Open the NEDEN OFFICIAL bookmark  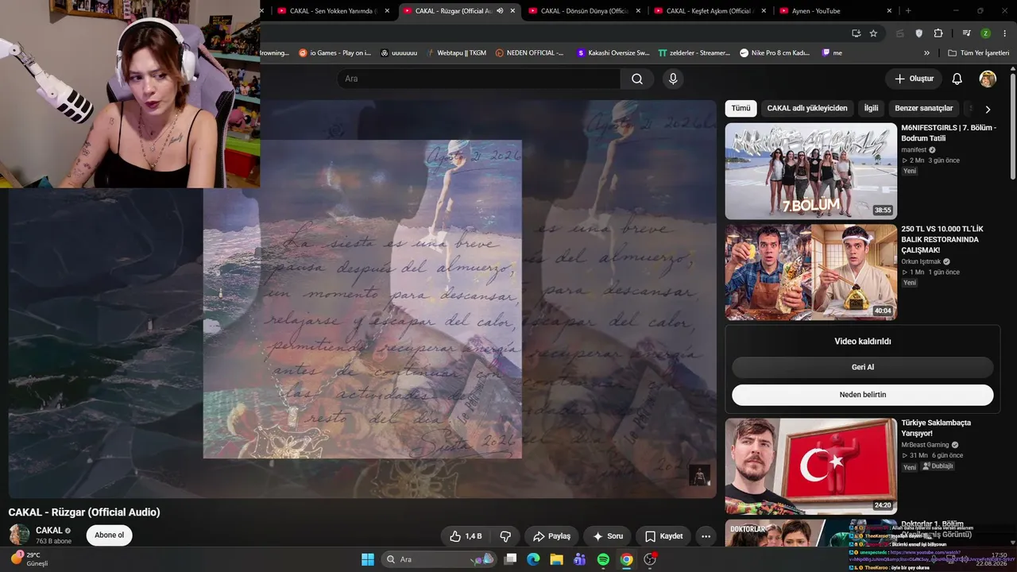point(529,53)
